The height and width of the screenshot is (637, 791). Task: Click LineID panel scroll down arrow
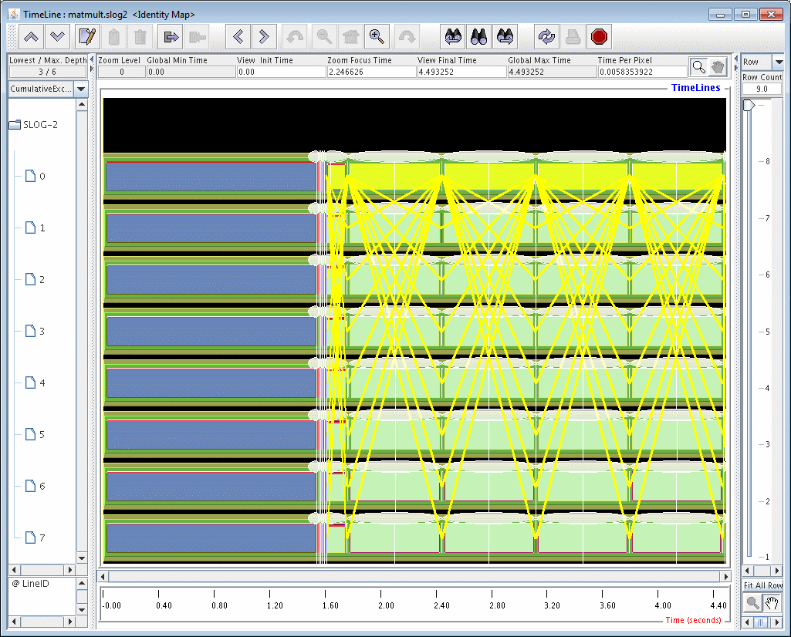[82, 610]
